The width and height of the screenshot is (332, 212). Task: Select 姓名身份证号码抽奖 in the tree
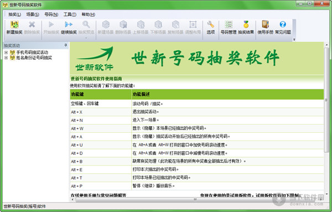tap(34, 58)
